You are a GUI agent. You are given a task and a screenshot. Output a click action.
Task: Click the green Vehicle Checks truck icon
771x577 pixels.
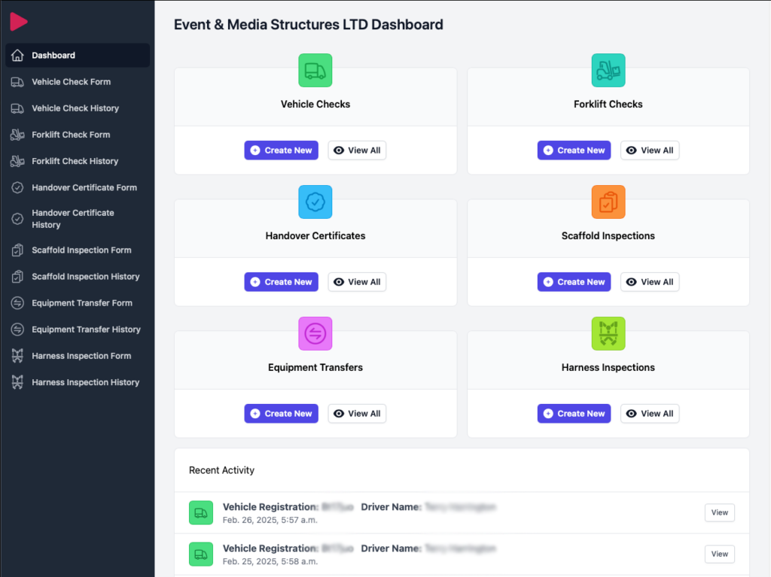[315, 71]
